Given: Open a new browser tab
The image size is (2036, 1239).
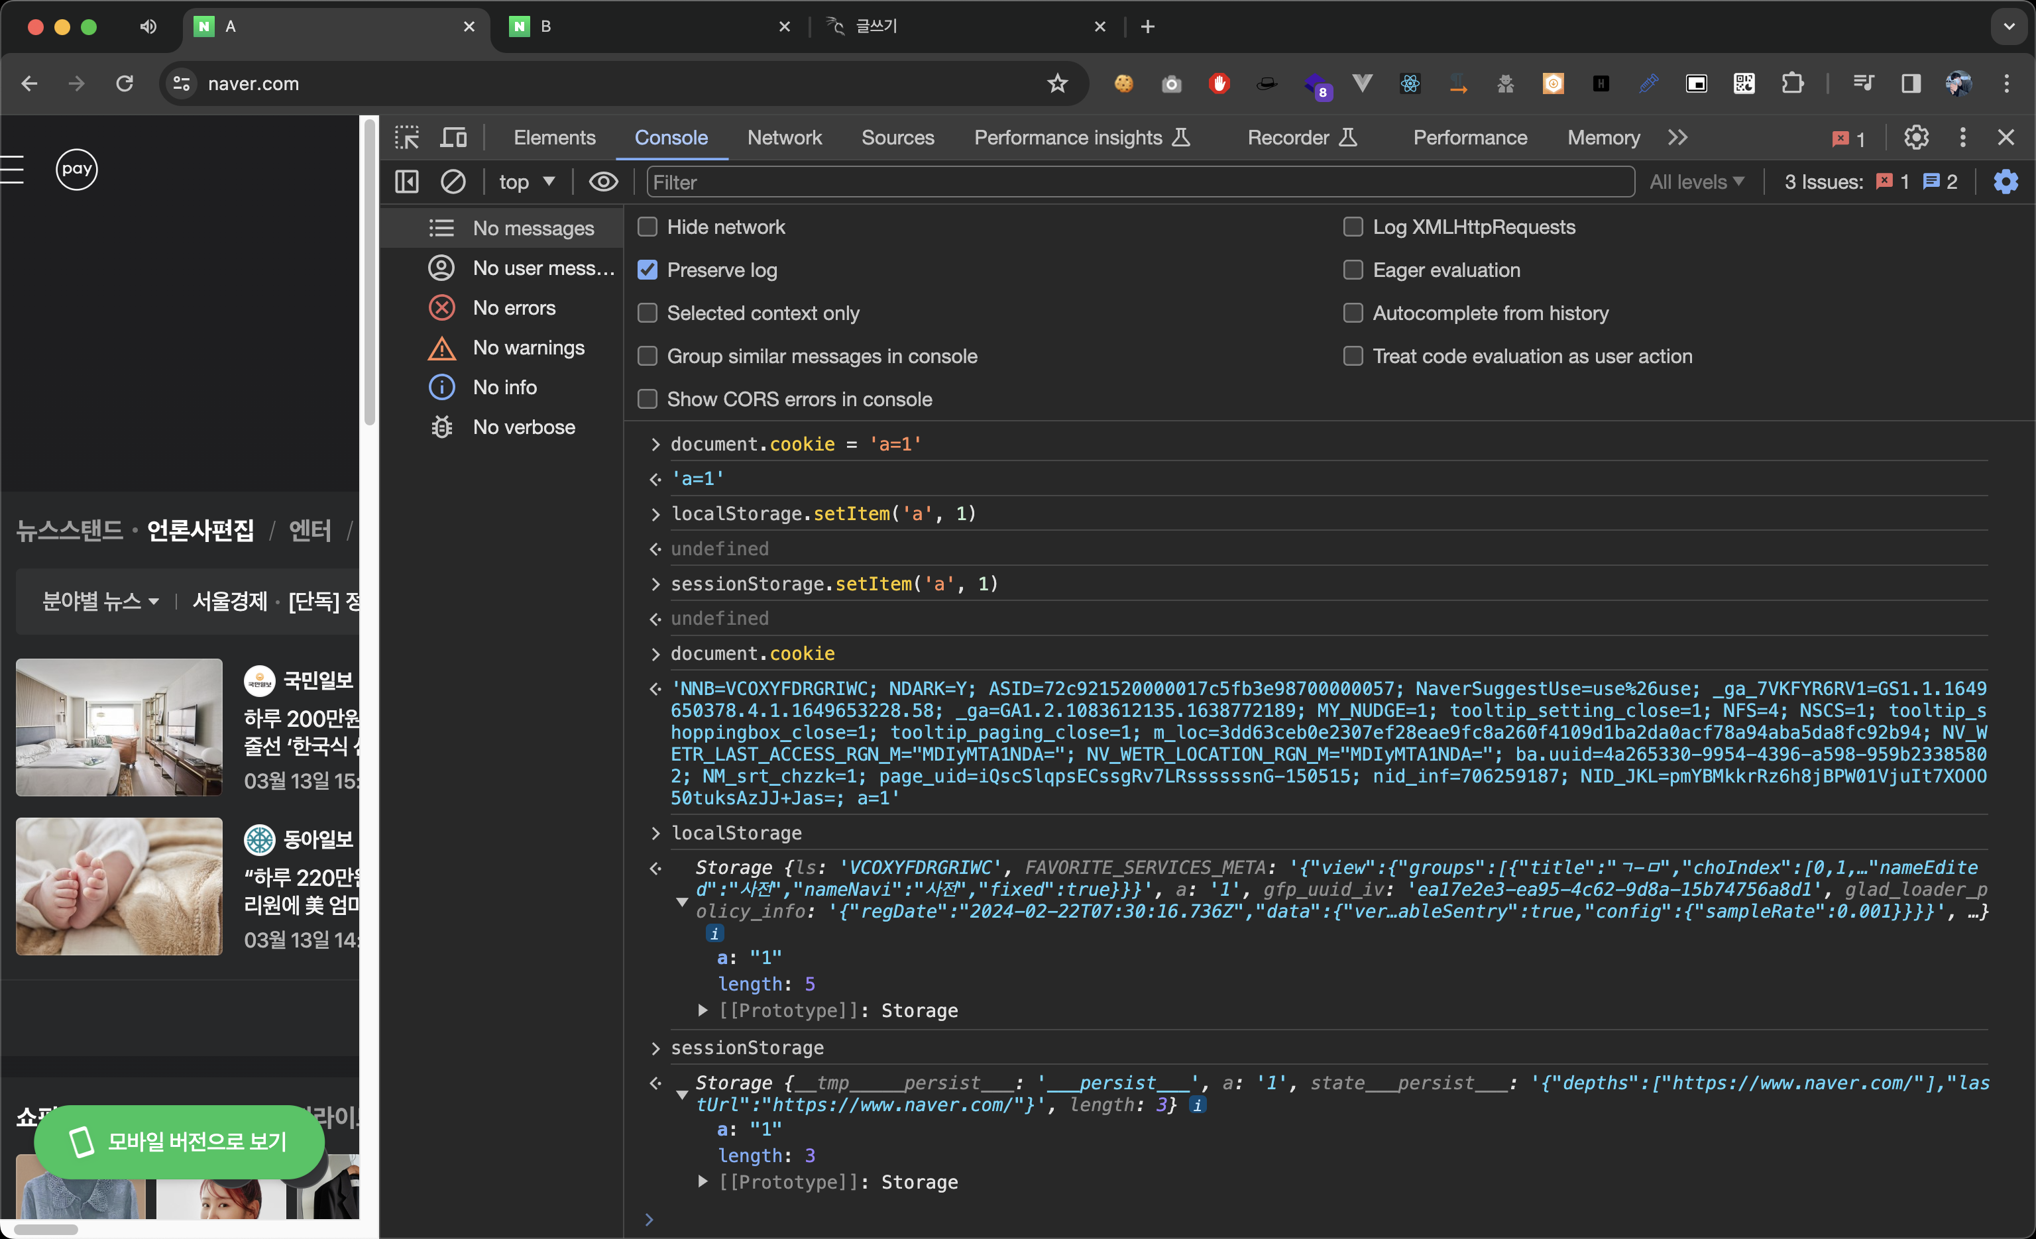Looking at the screenshot, I should (1147, 27).
